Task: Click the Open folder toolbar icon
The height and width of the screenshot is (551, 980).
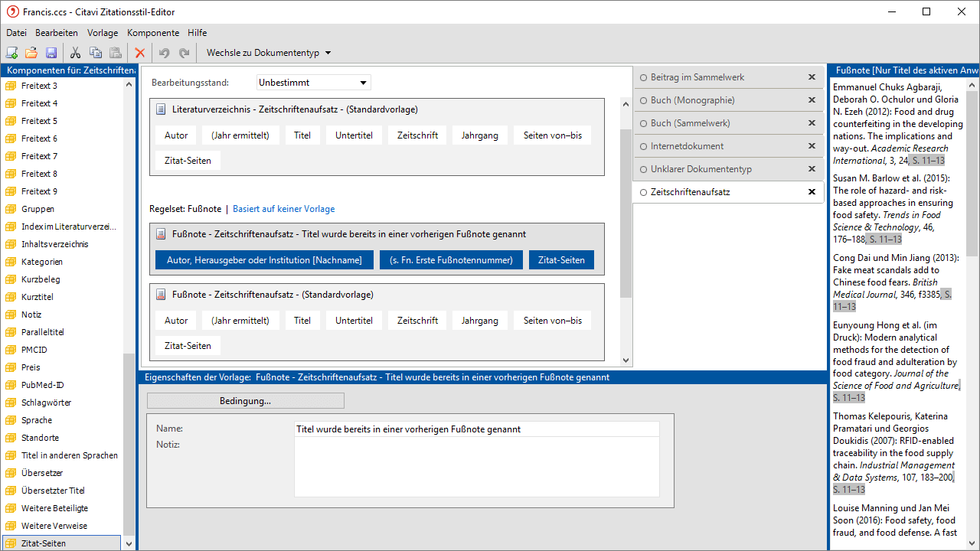Action: click(31, 53)
